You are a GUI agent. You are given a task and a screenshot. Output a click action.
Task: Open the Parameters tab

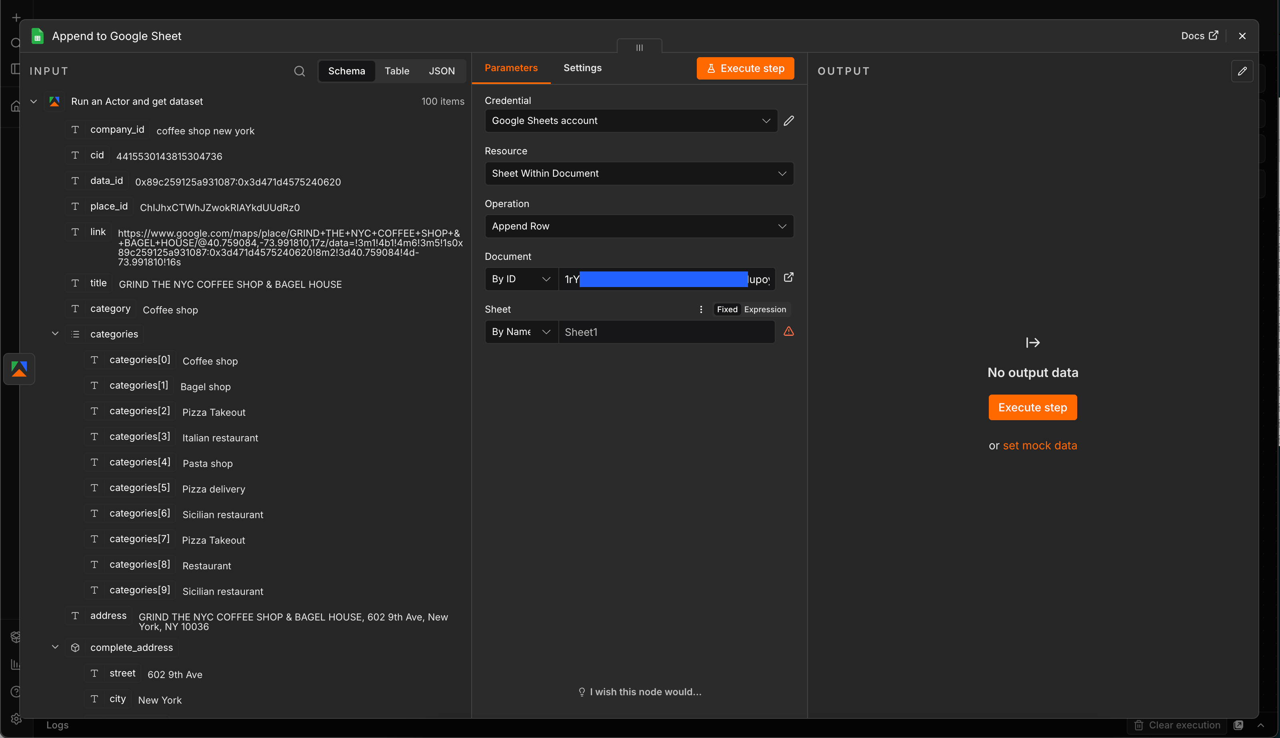point(511,68)
